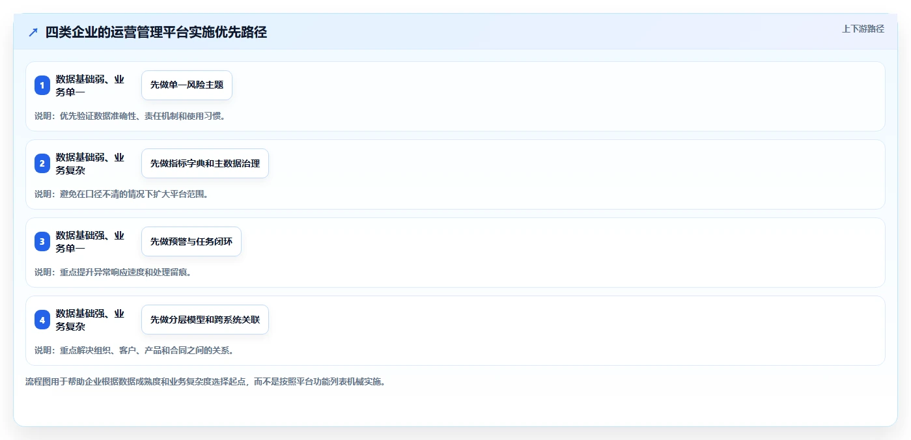Click the 先做单一风险主题 button
Image resolution: width=911 pixels, height=440 pixels.
tap(187, 85)
